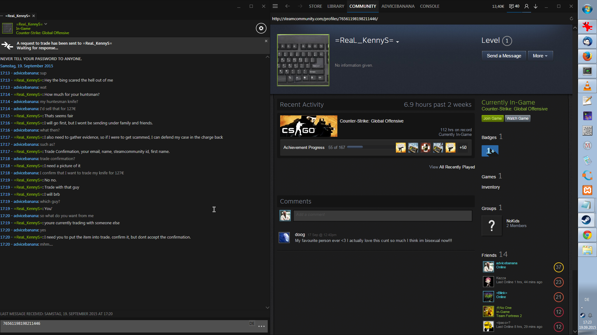Open friends list person icon

coord(526,6)
